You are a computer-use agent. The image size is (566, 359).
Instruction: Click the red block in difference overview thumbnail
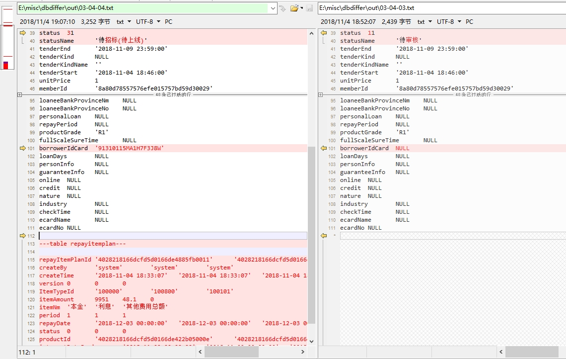tap(6, 65)
